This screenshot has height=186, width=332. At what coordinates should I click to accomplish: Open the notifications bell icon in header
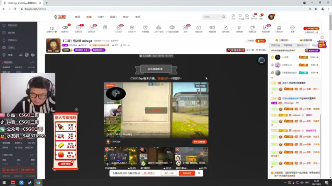tap(261, 16)
